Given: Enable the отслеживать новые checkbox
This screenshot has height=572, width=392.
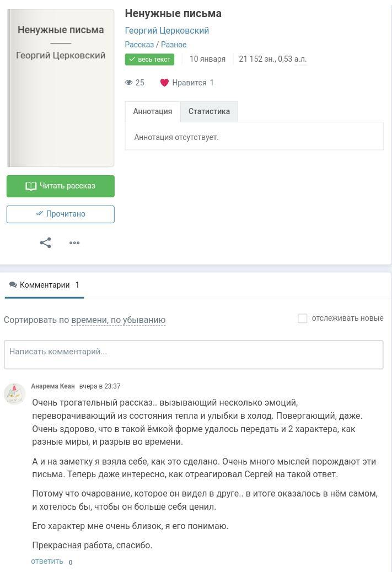Looking at the screenshot, I should [303, 319].
